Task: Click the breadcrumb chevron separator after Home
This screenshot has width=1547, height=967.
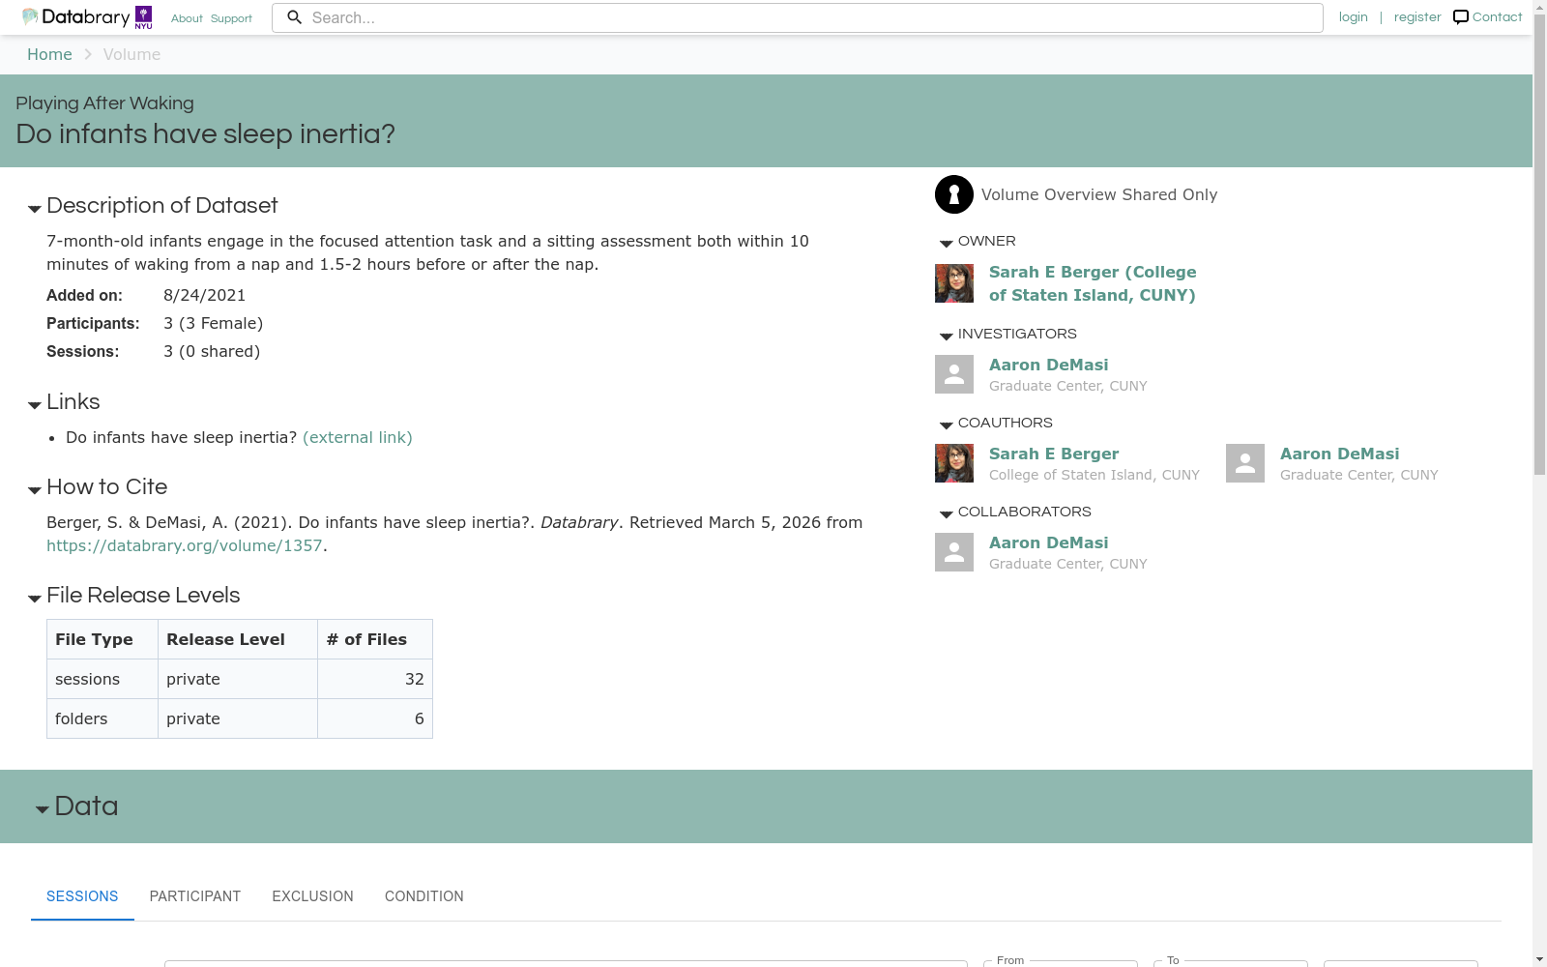Action: (x=88, y=54)
